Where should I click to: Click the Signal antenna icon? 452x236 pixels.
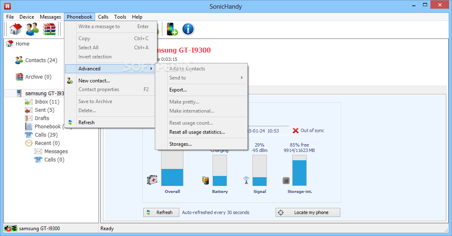pyautogui.click(x=246, y=180)
